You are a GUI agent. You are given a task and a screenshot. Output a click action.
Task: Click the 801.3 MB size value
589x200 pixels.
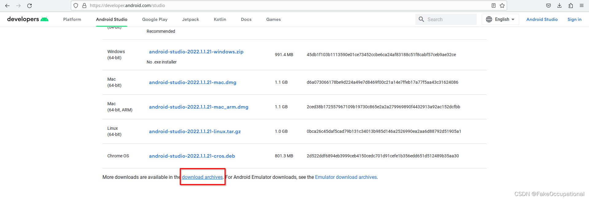pyautogui.click(x=284, y=156)
